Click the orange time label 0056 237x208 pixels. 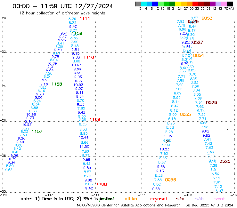(170, 180)
